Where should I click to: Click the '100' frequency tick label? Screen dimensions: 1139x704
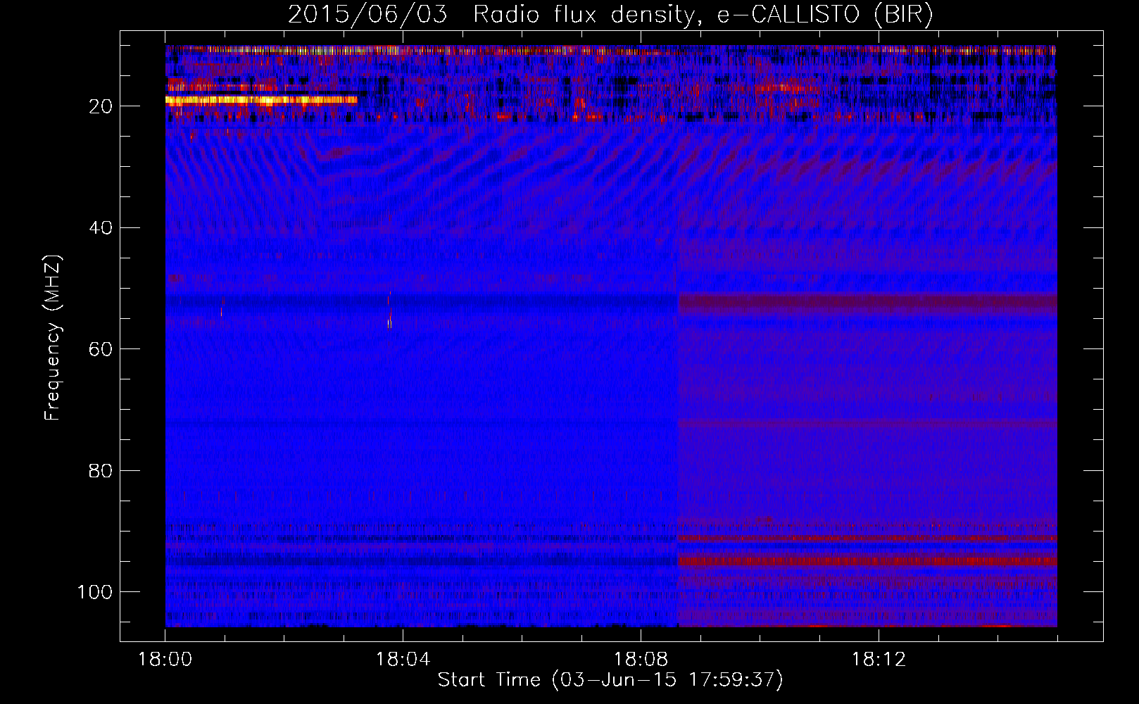click(95, 592)
